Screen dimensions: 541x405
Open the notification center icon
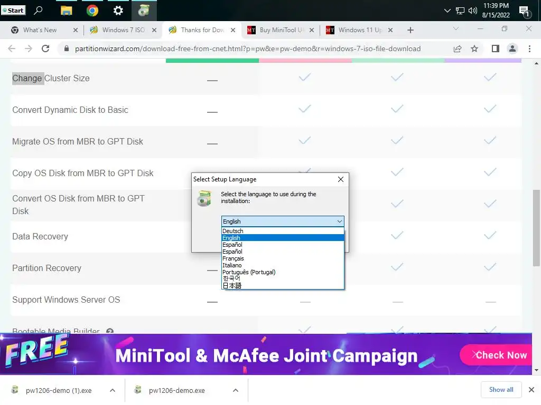coord(525,12)
